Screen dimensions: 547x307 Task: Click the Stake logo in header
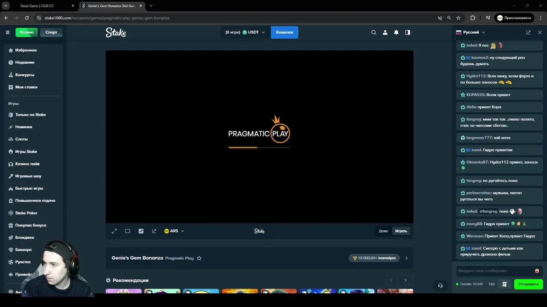click(x=116, y=32)
